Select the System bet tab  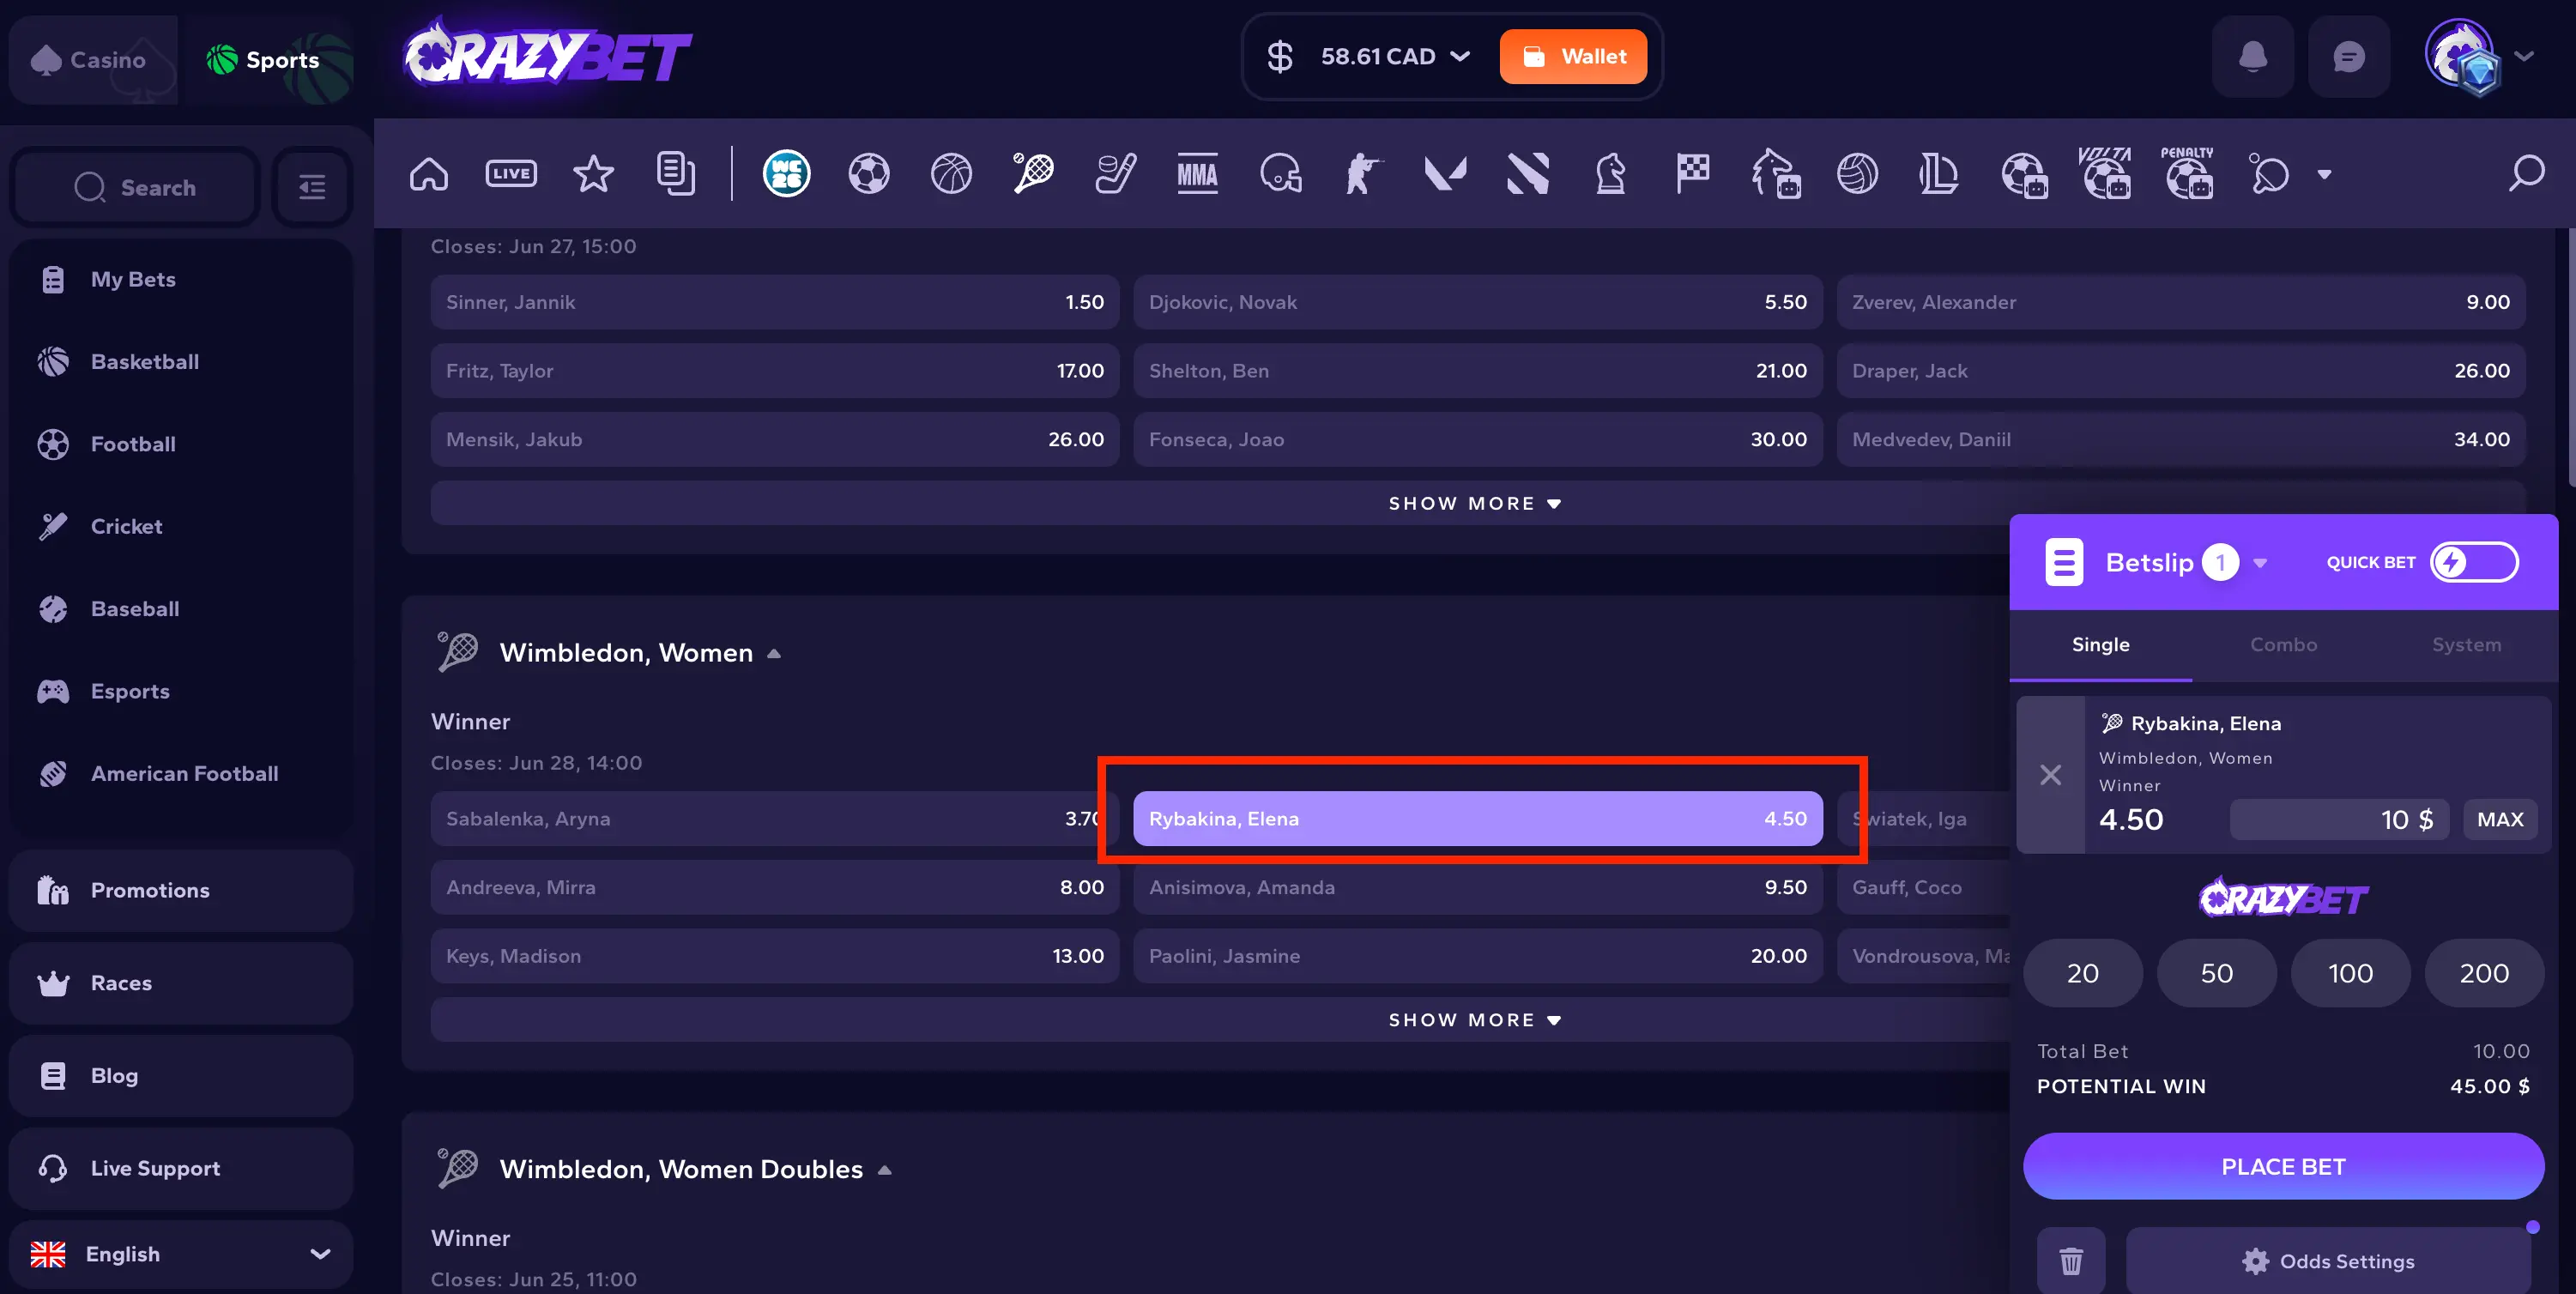[2467, 645]
